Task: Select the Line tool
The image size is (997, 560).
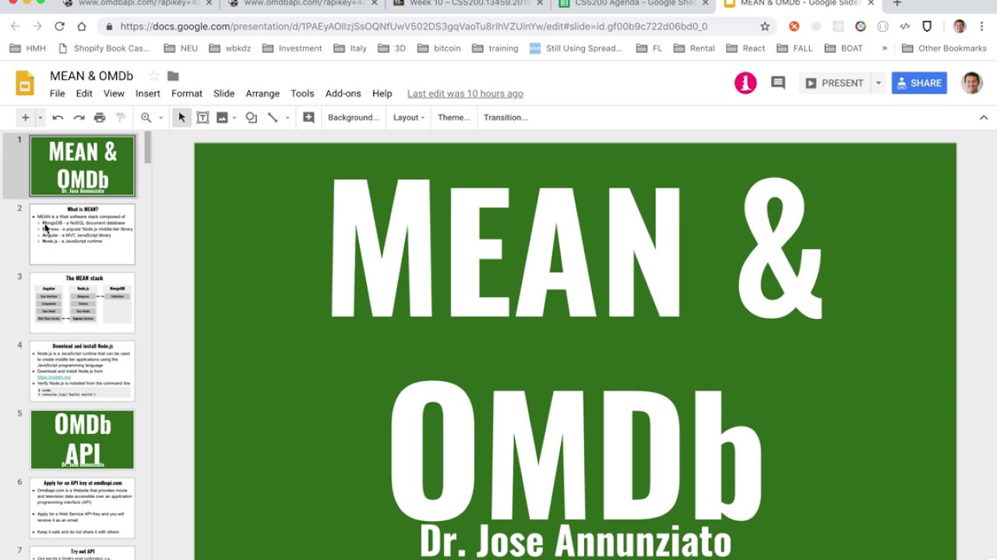Action: coord(273,117)
